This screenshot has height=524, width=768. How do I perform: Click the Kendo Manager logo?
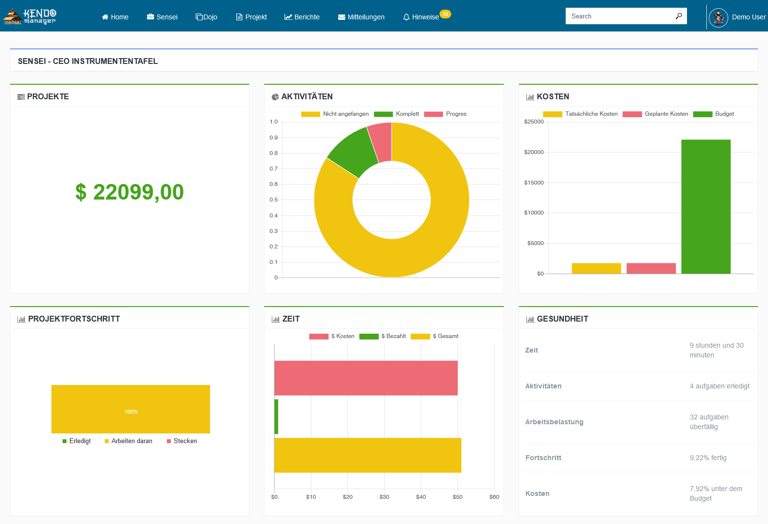pyautogui.click(x=30, y=16)
